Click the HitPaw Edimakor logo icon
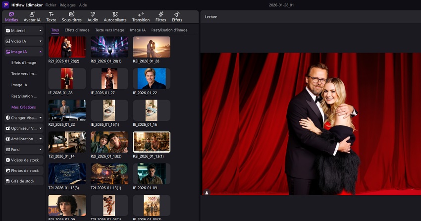The width and height of the screenshot is (421, 221). click(x=5, y=5)
